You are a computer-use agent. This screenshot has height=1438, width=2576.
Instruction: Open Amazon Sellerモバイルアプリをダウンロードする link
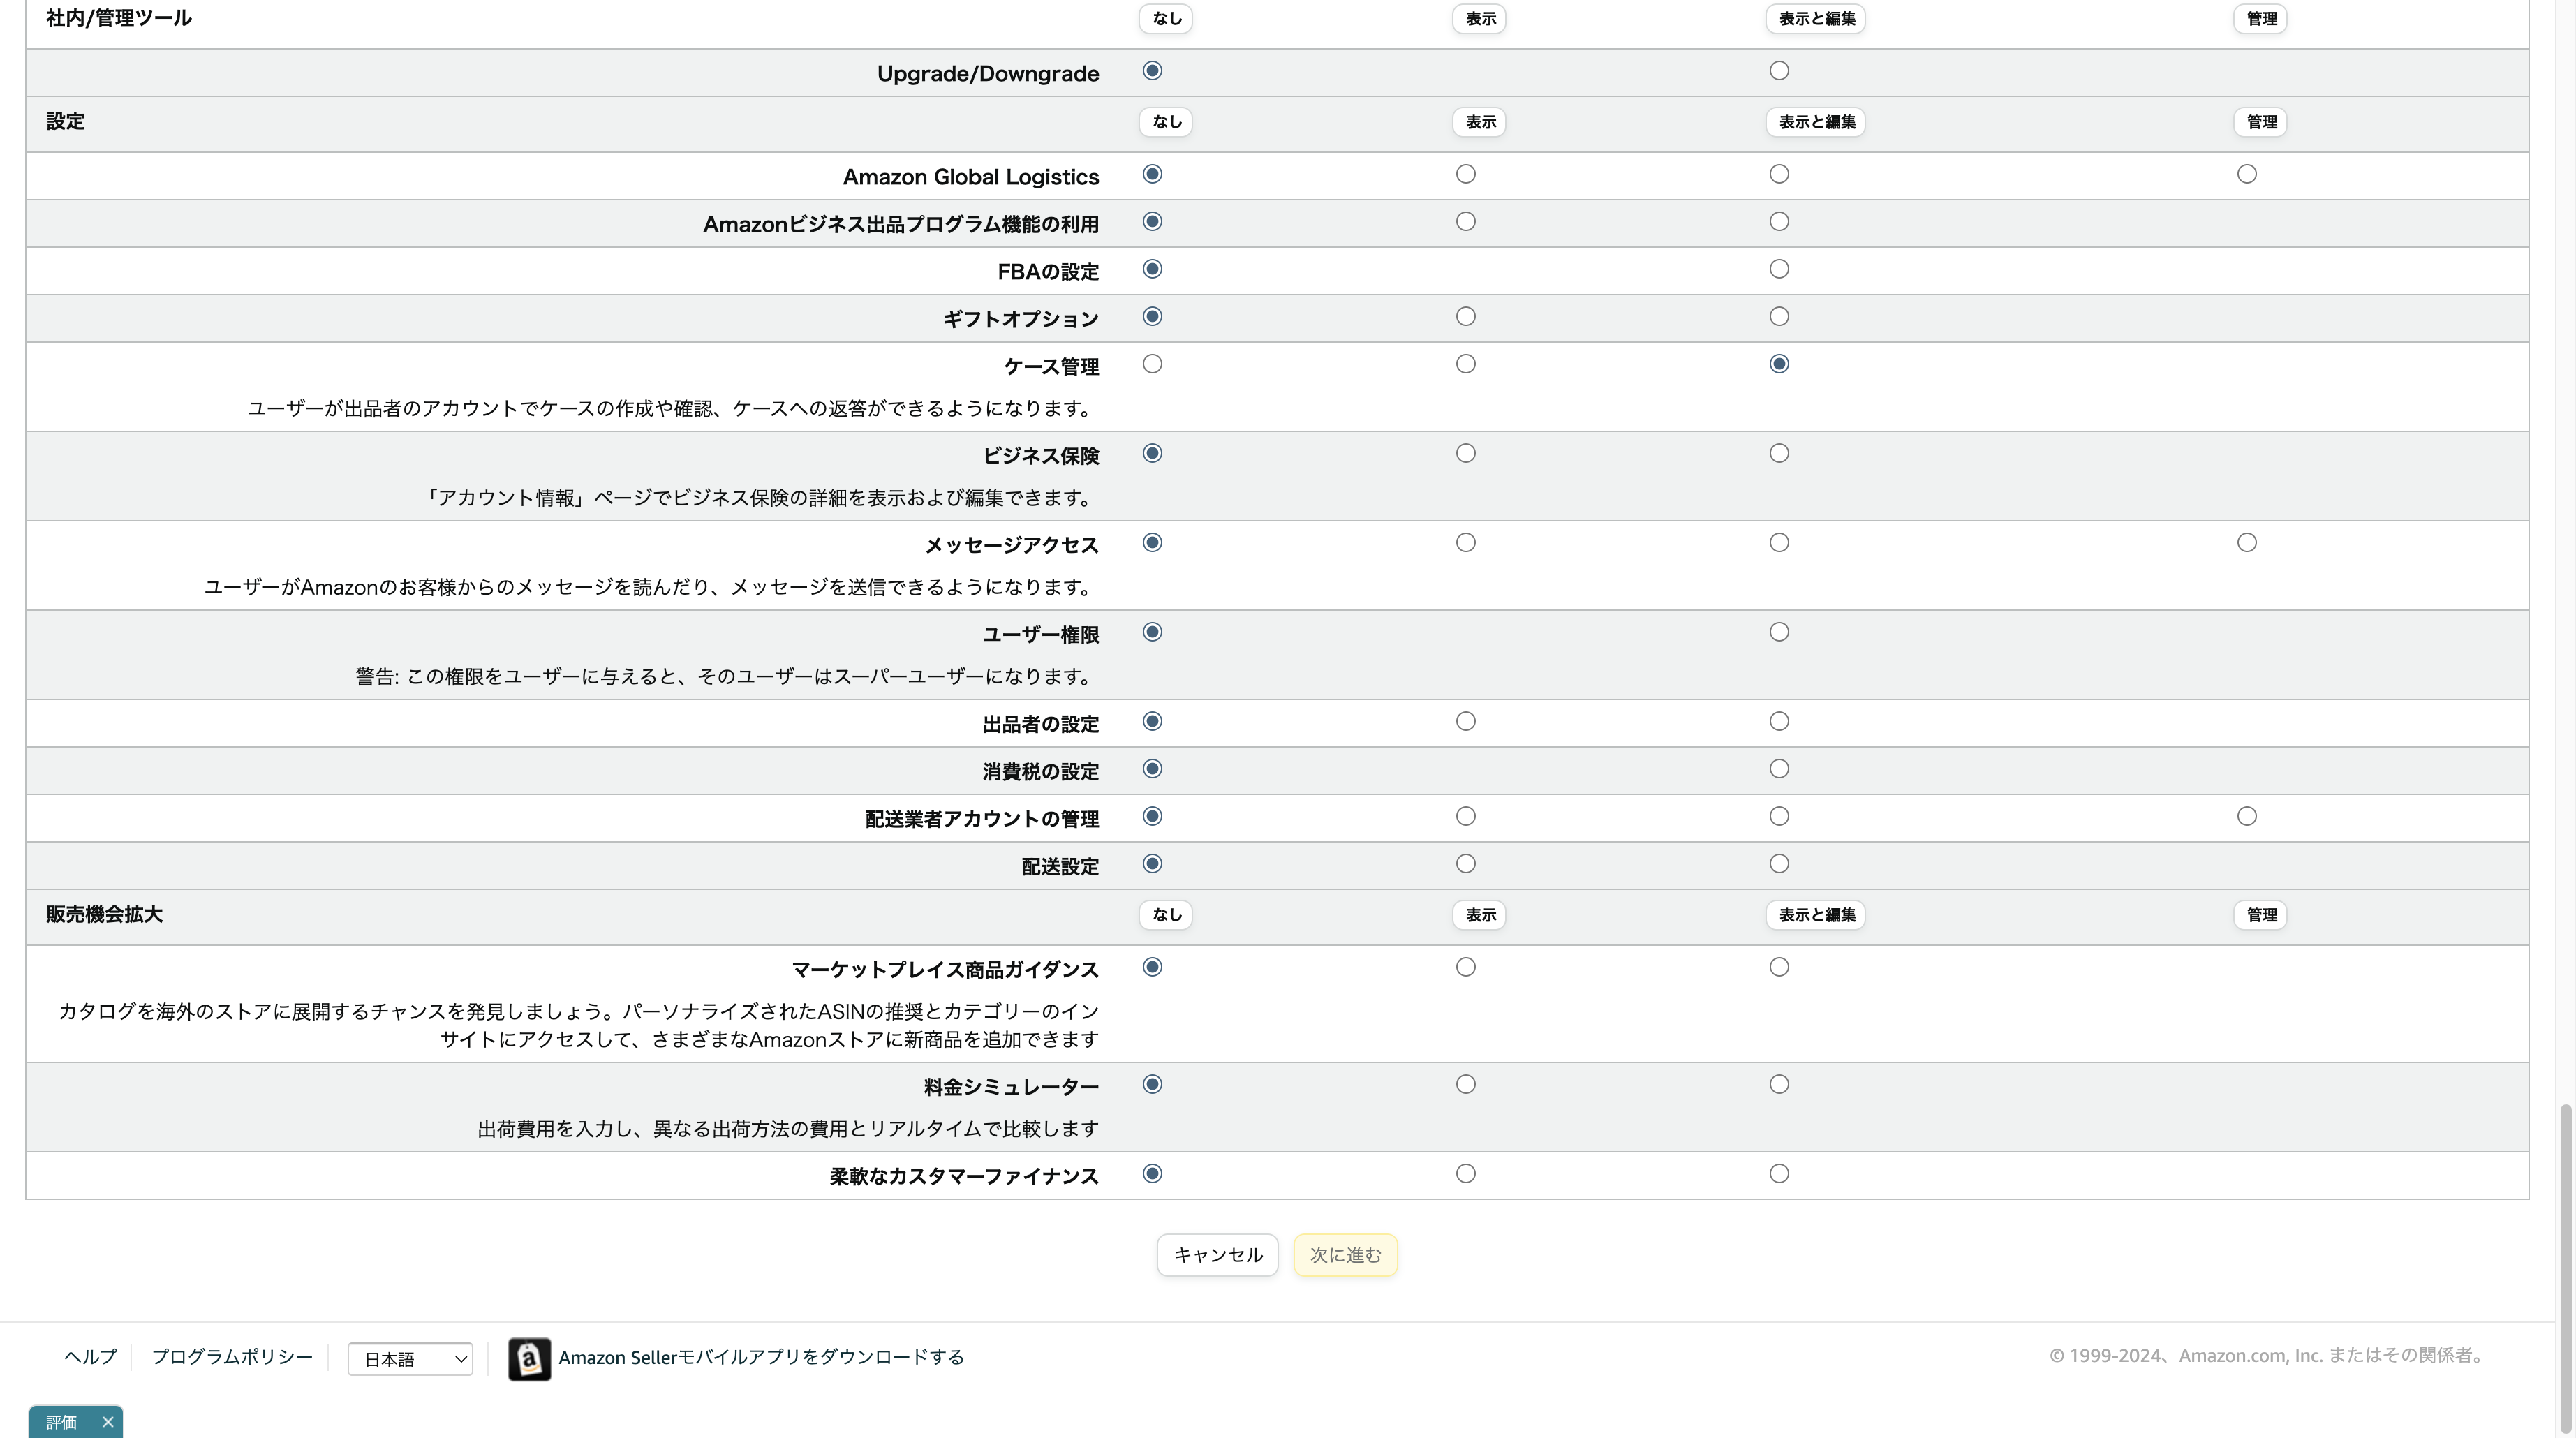coord(761,1357)
